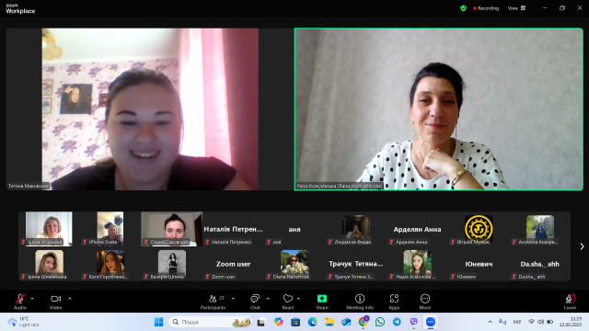Screen dimensions: 589x331
Task: Click the Recording indicator
Action: pyautogui.click(x=486, y=8)
